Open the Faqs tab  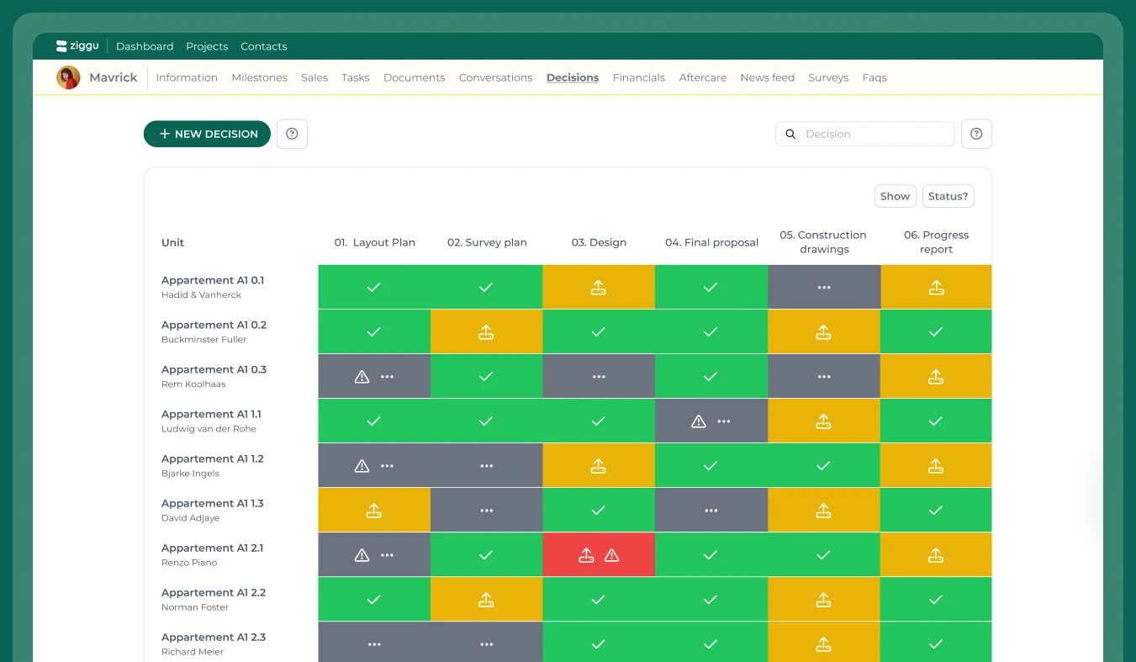[x=874, y=77]
